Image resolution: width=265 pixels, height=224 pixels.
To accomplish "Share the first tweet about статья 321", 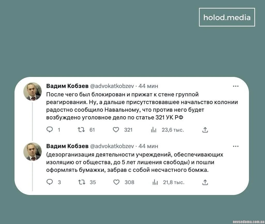I will pyautogui.click(x=205, y=130).
